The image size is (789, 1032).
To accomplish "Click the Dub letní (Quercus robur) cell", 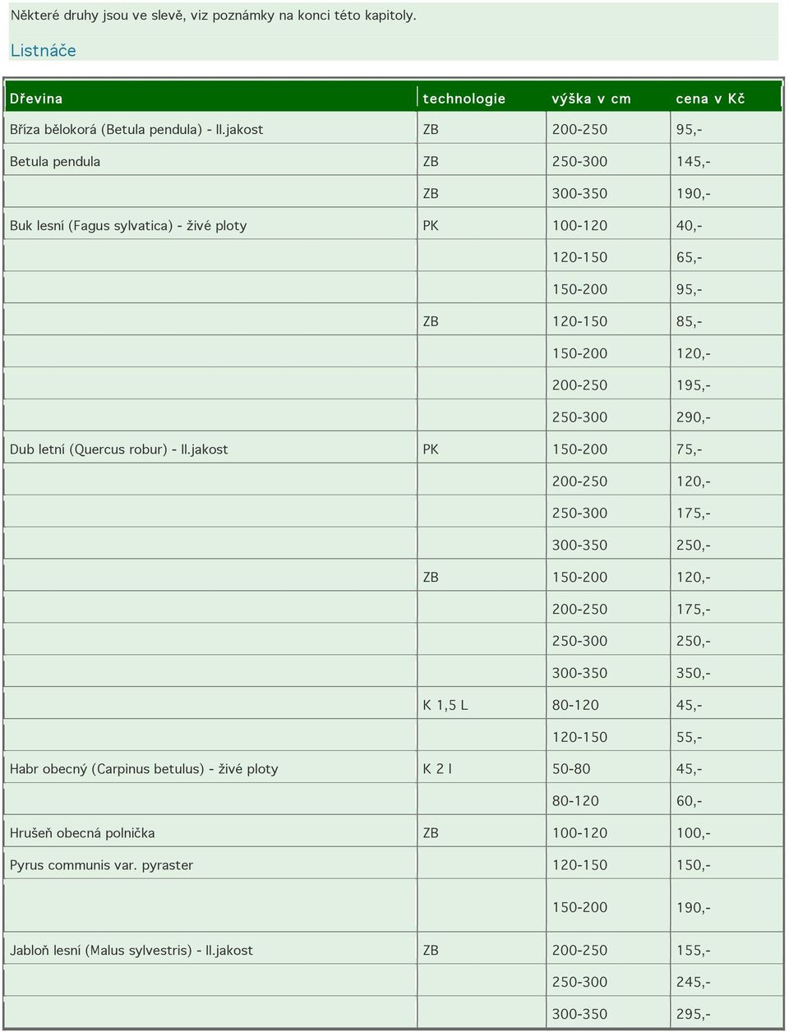I will point(211,449).
